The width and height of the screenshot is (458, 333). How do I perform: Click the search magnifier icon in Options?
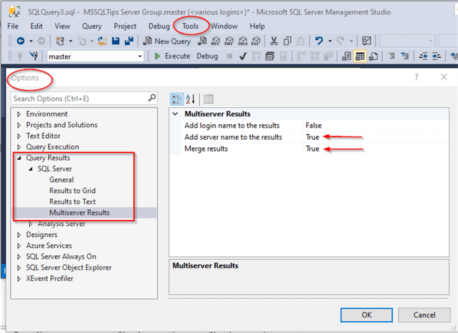[152, 98]
